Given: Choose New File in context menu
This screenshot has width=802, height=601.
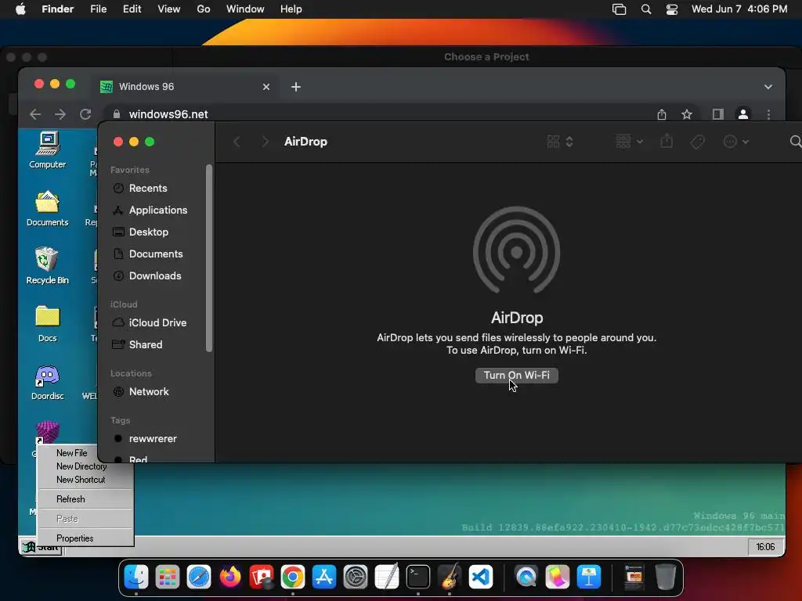Looking at the screenshot, I should point(72,453).
